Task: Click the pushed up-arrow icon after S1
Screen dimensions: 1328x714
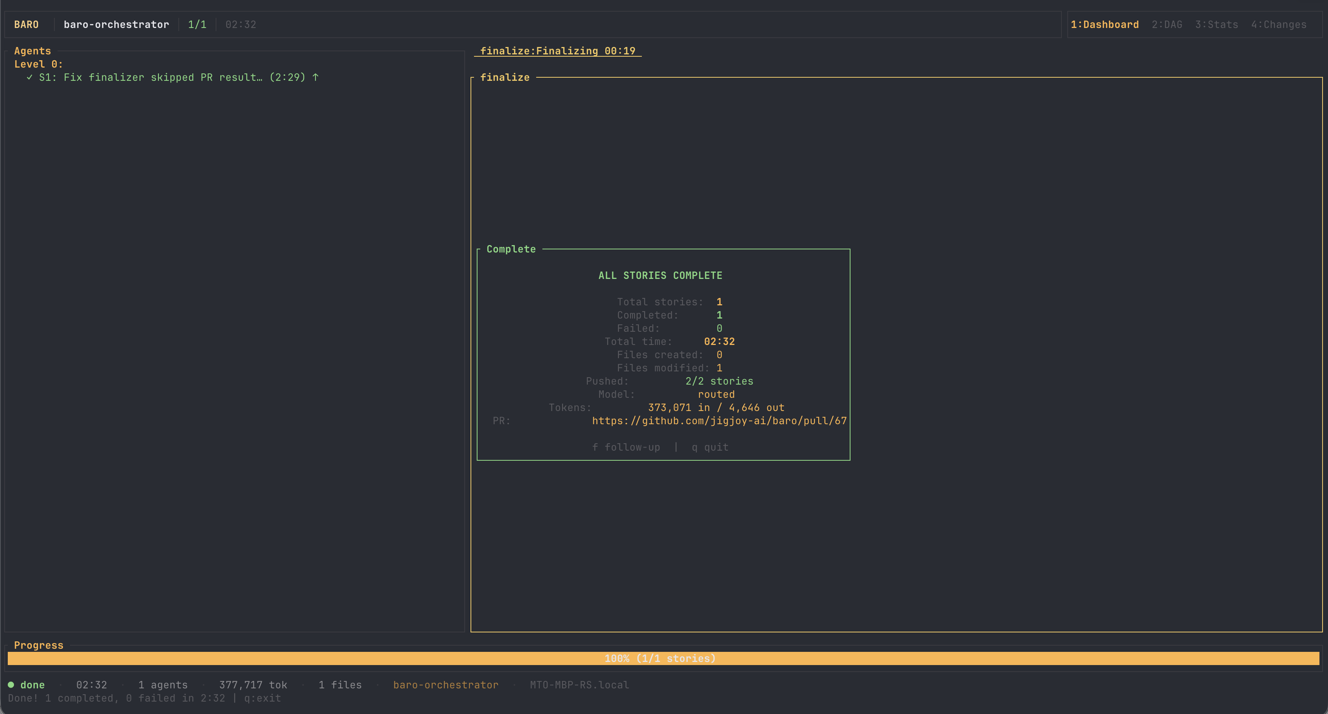Action: [315, 77]
